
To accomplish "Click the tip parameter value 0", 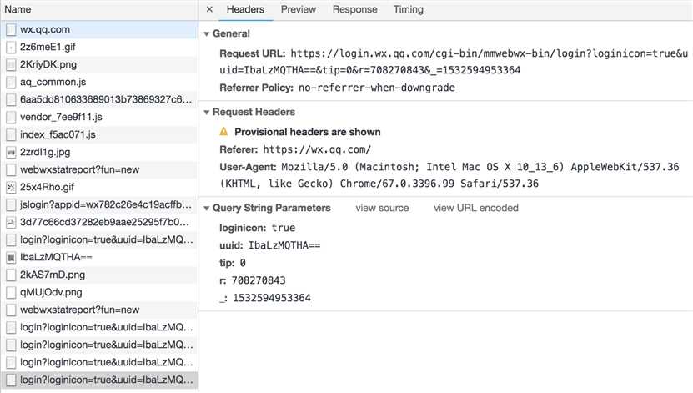I will click(x=243, y=263).
